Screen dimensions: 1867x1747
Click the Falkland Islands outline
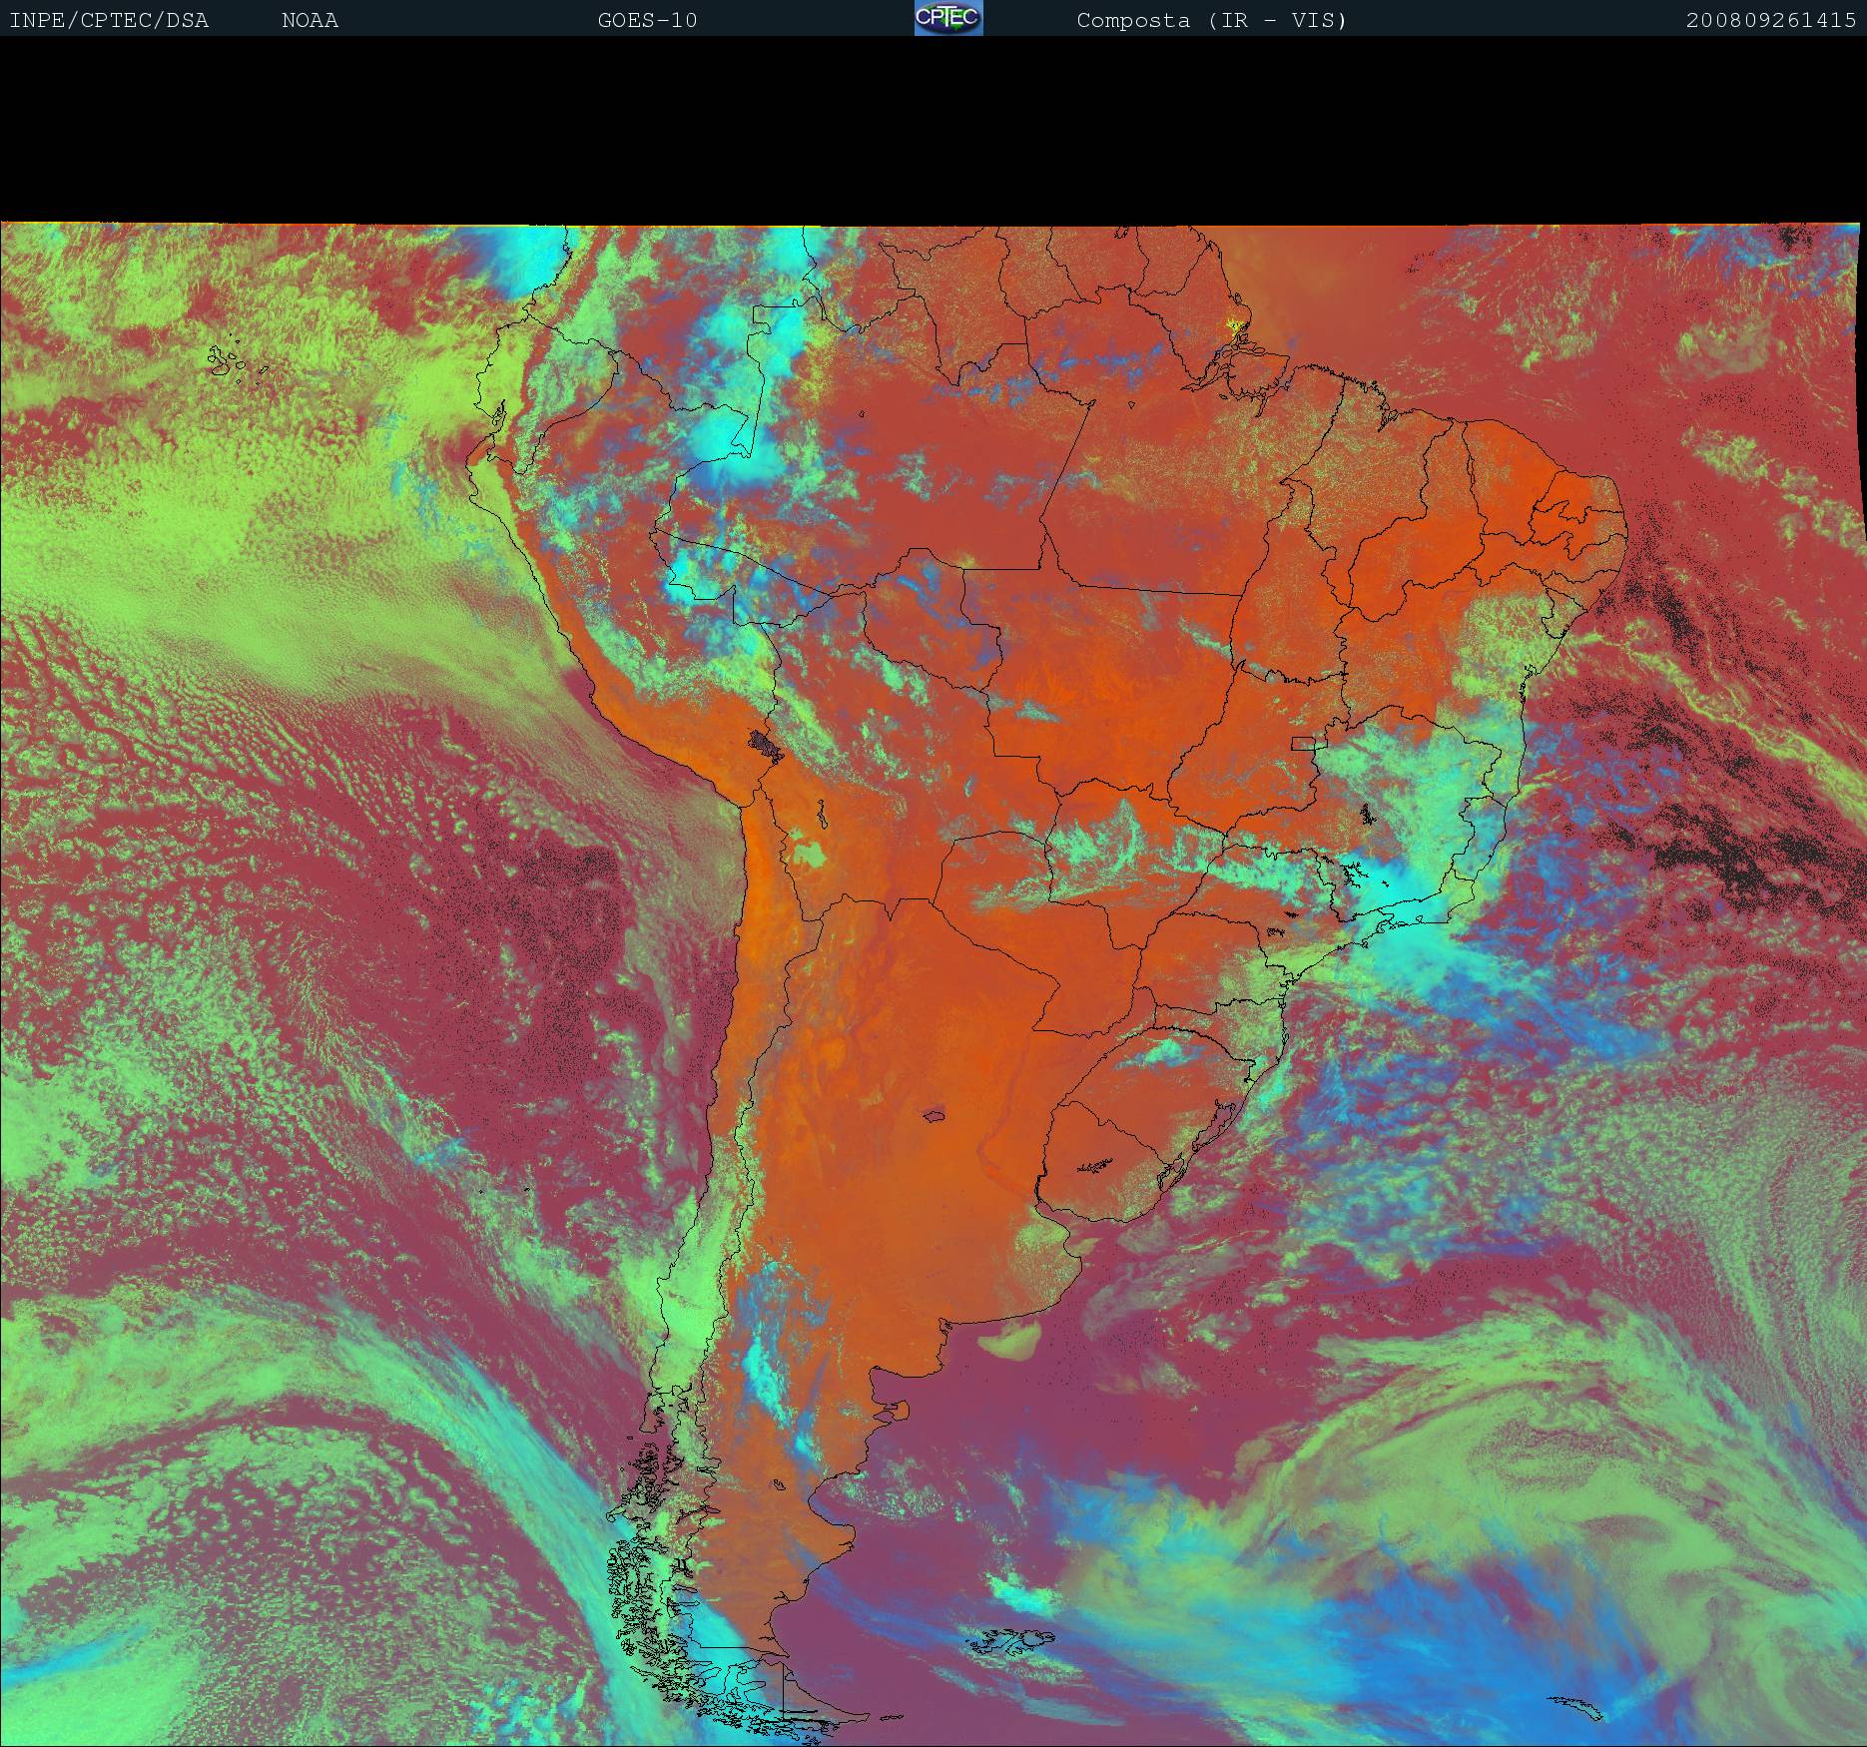pos(1013,1640)
